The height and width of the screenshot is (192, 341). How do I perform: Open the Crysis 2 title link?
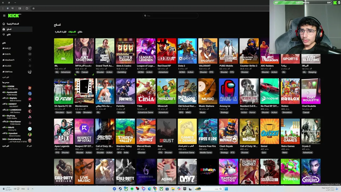click(x=306, y=146)
